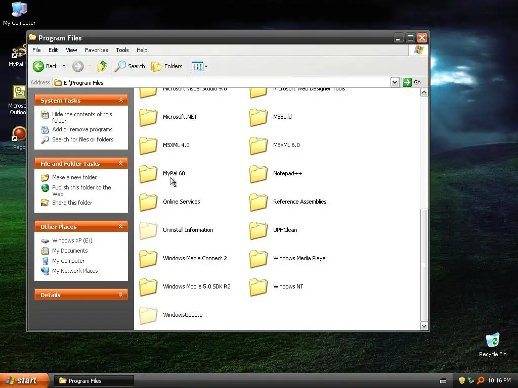Screen dimensions: 518x388
Task: Click the network connection tray icon
Action: click(471, 380)
